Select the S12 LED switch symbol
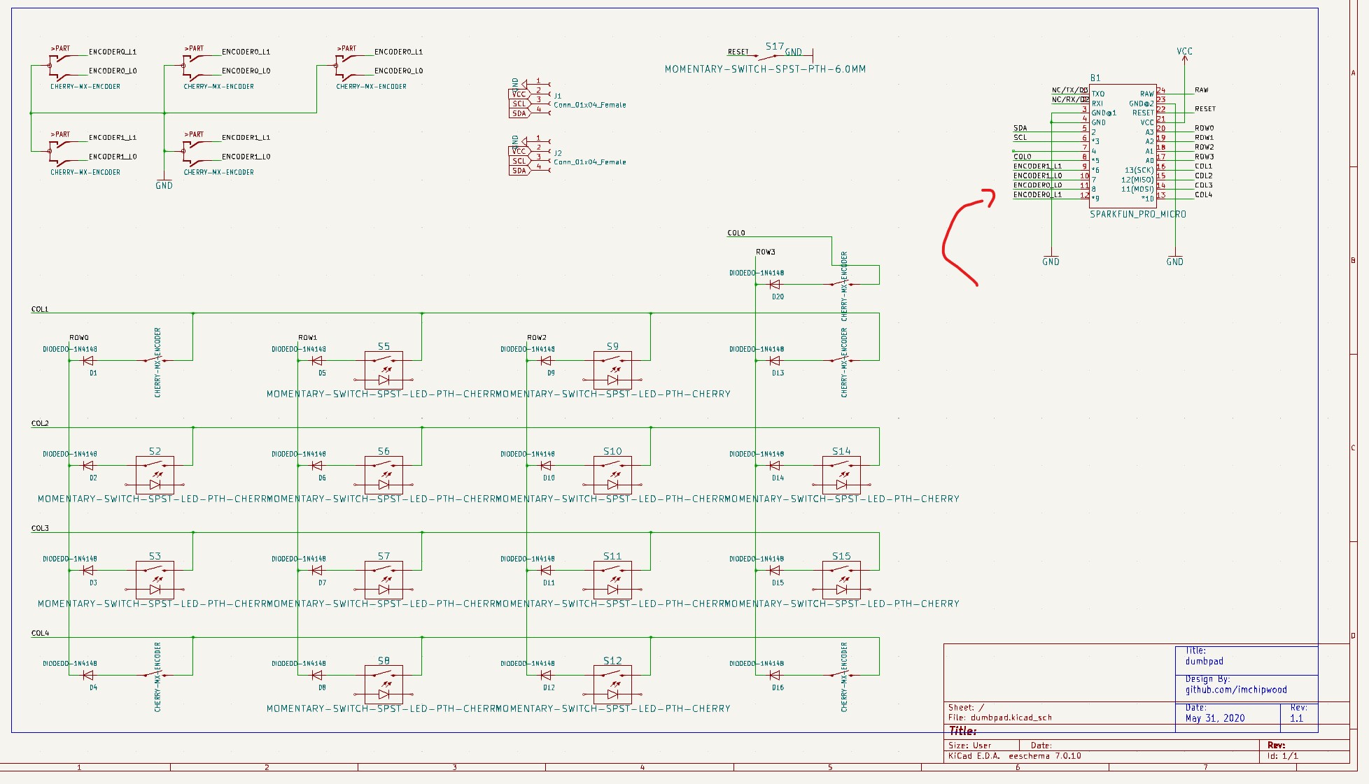This screenshot has height=784, width=1369. tap(612, 685)
